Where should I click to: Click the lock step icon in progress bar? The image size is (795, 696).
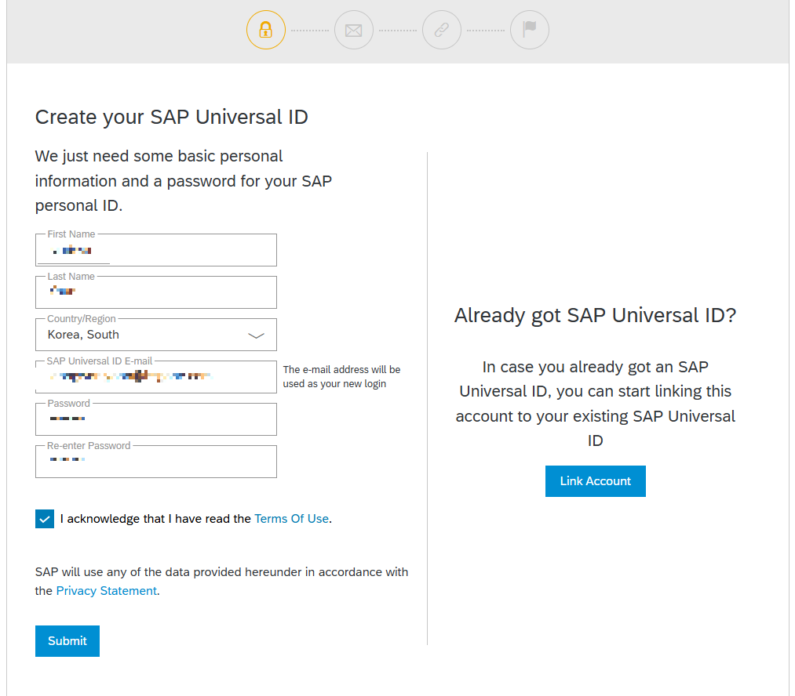click(266, 30)
